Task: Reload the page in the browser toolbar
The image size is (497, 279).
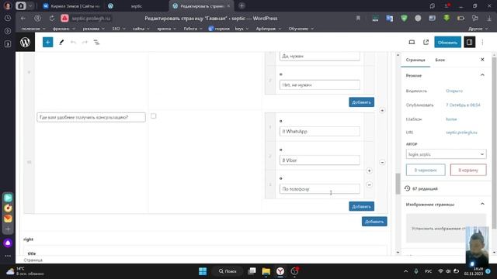Action: (52, 19)
